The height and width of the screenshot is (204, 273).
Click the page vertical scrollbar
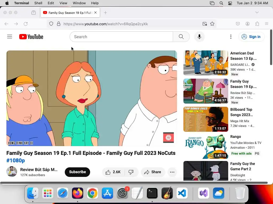pos(271,47)
